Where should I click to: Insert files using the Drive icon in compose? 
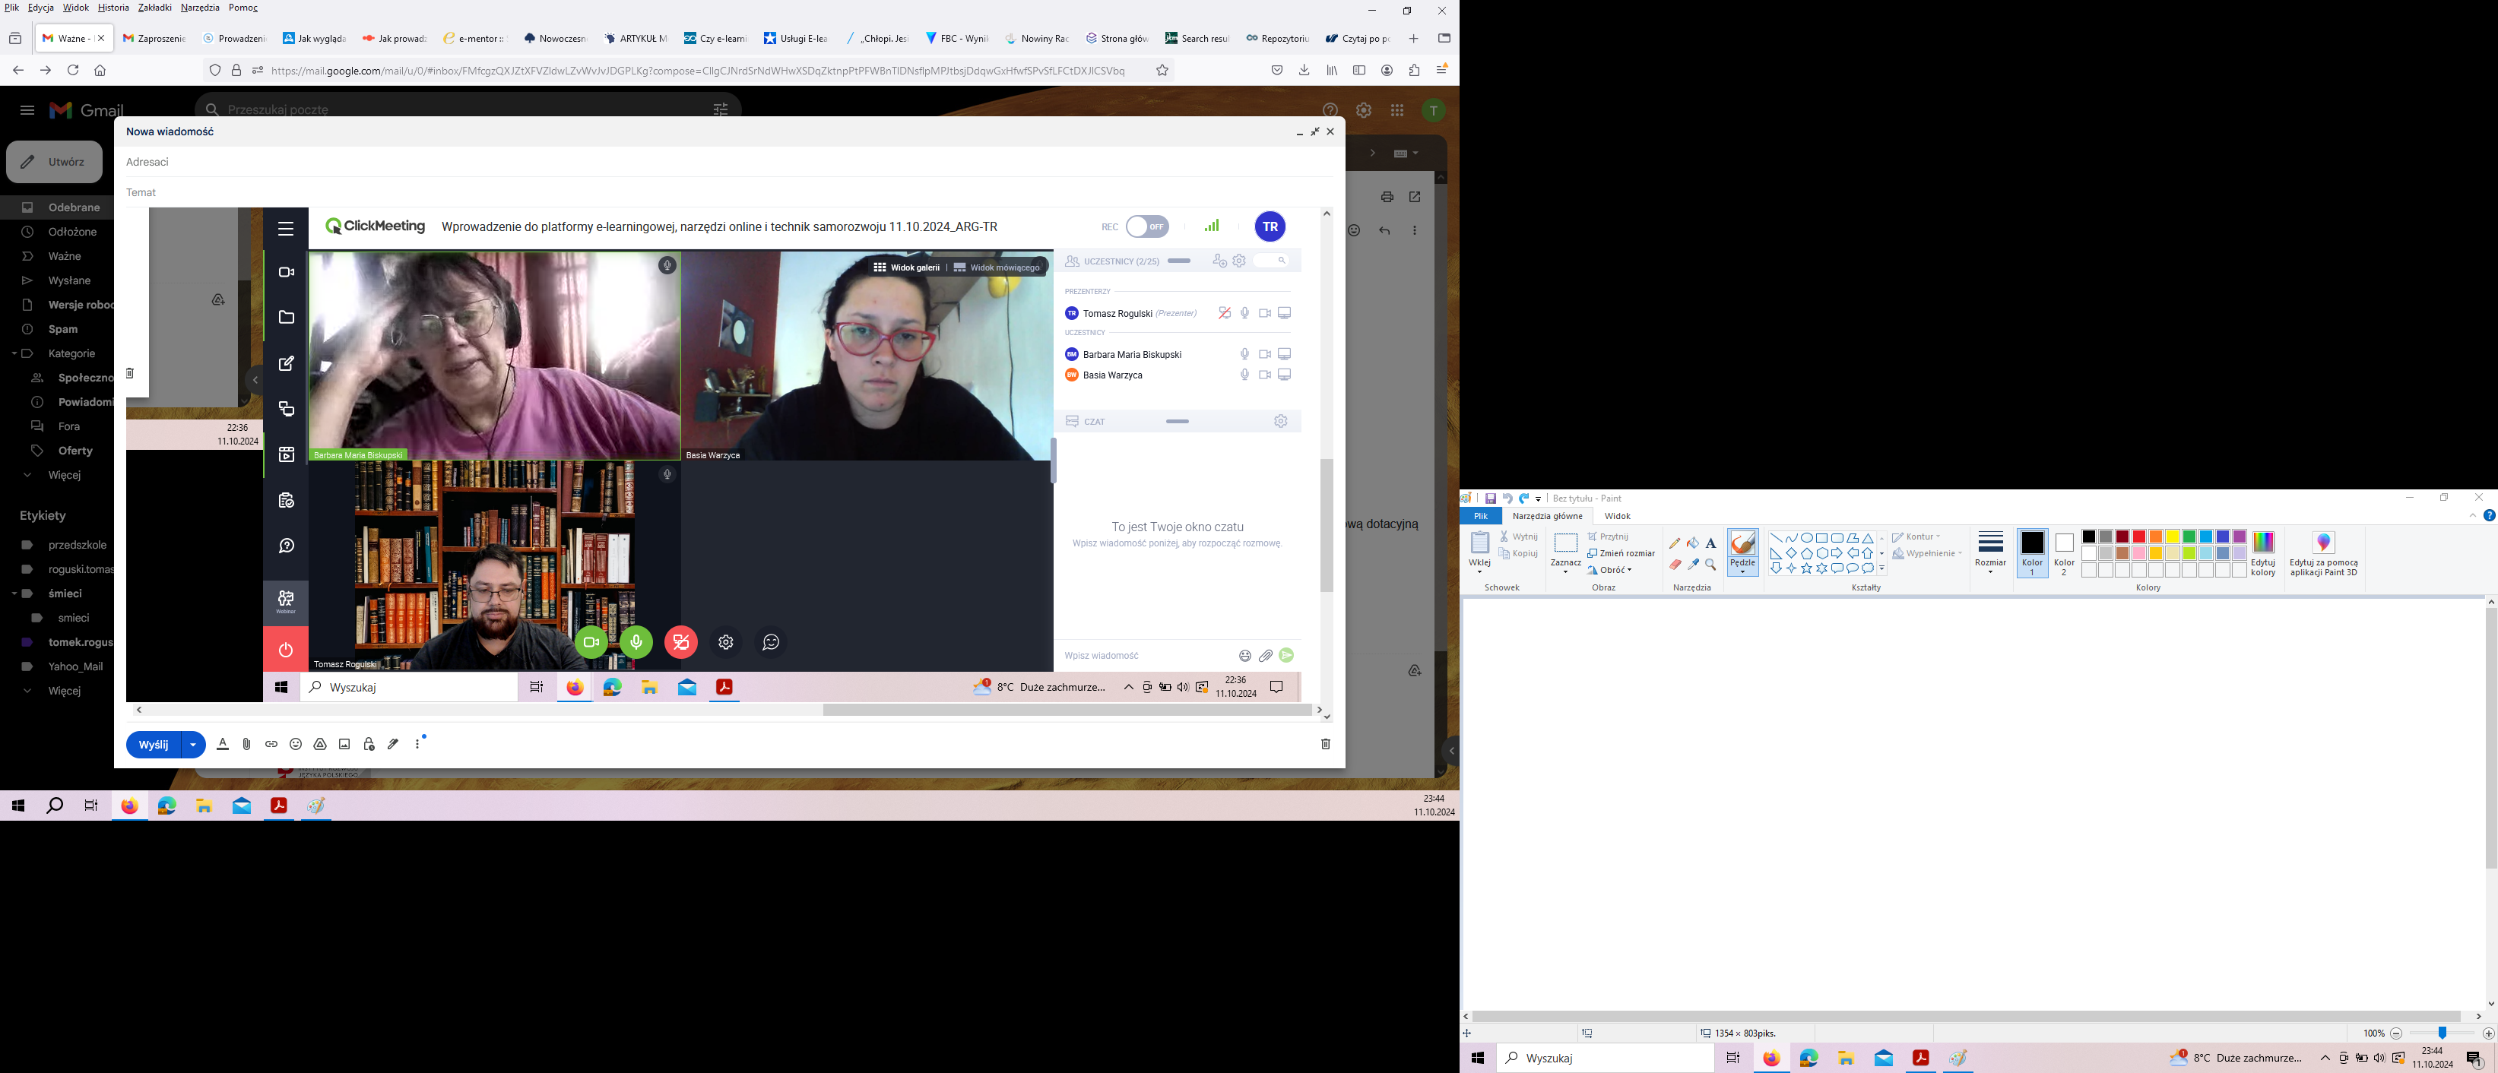click(320, 743)
